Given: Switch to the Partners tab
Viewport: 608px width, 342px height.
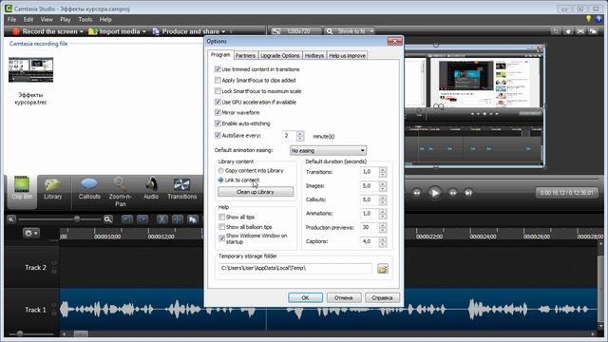Looking at the screenshot, I should pyautogui.click(x=245, y=55).
